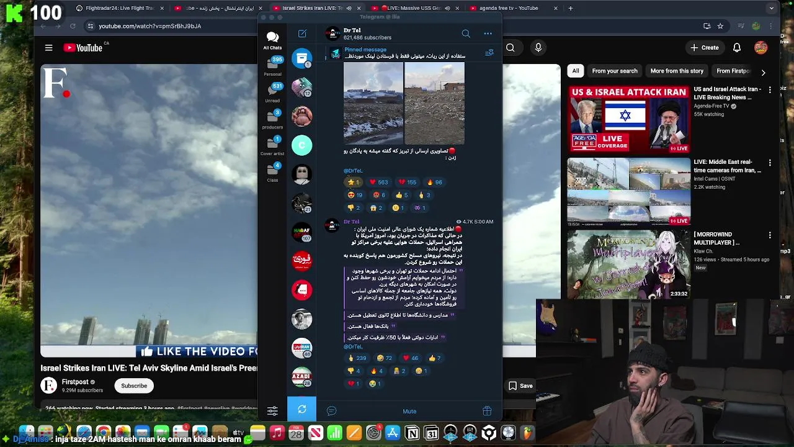Search within the Dr Tel channel
The width and height of the screenshot is (794, 447).
point(466,34)
